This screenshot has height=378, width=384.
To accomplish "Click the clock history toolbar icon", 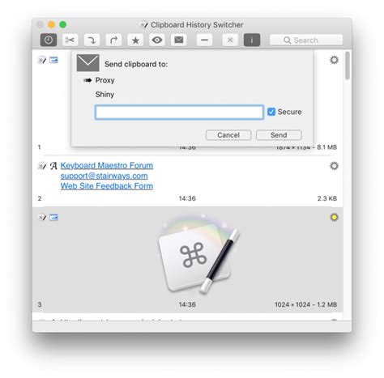I will pyautogui.click(x=49, y=40).
